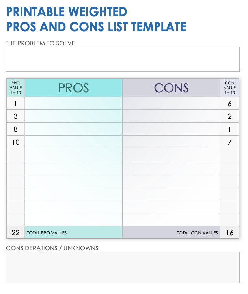Select the con value cell containing 6

tap(229, 104)
